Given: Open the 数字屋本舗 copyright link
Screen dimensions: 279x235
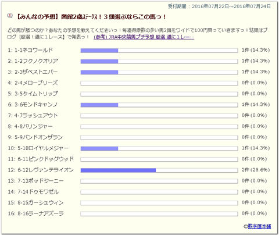Looking at the screenshot, I should coord(259,226).
